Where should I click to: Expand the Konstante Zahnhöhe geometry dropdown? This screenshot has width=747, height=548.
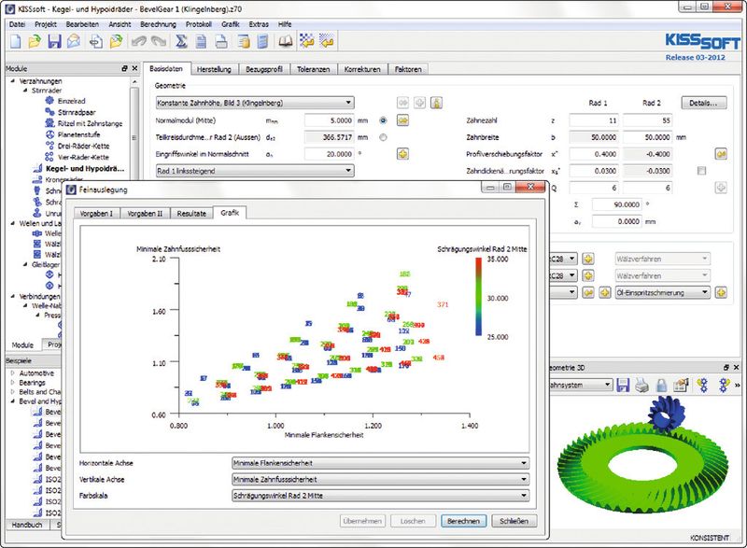click(x=254, y=103)
